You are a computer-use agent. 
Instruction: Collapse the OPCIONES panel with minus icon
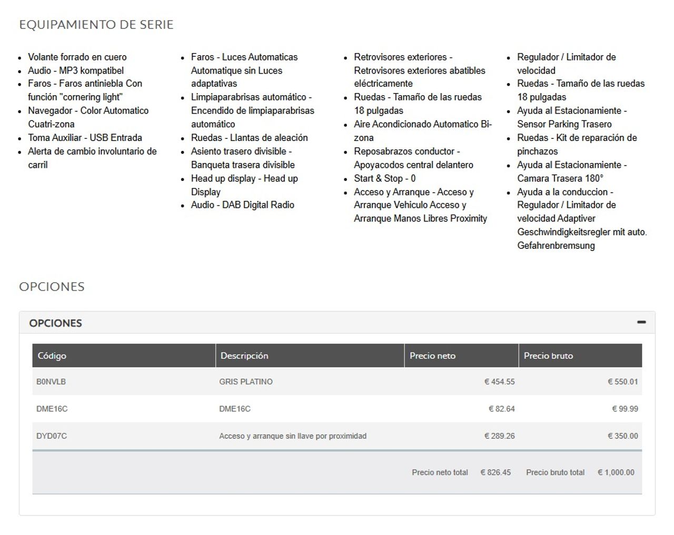pyautogui.click(x=641, y=322)
